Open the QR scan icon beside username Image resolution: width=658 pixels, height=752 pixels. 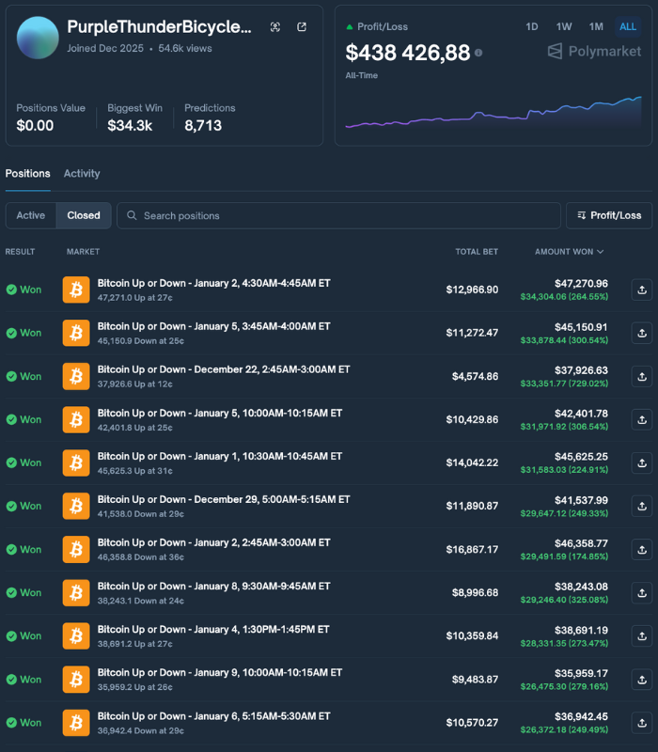(275, 27)
